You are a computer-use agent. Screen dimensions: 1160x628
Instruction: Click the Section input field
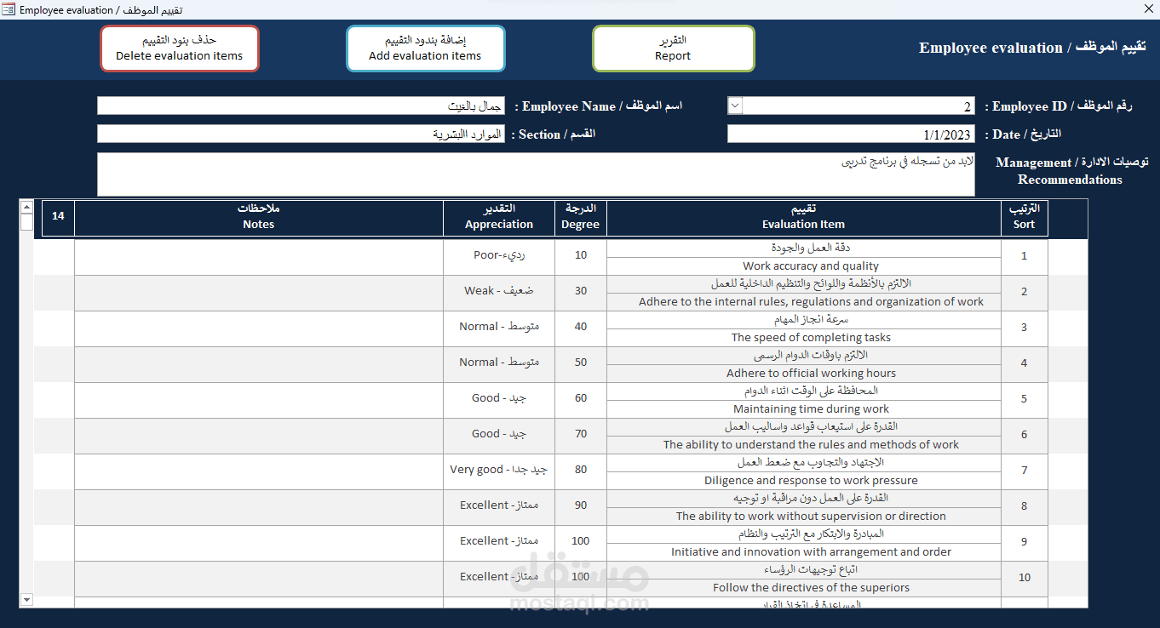tap(301, 134)
